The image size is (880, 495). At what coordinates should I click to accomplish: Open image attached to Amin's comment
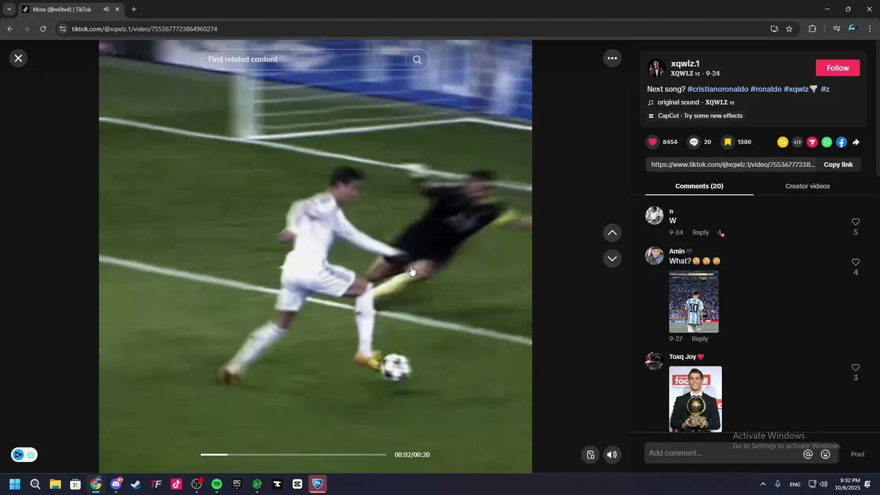tap(694, 302)
